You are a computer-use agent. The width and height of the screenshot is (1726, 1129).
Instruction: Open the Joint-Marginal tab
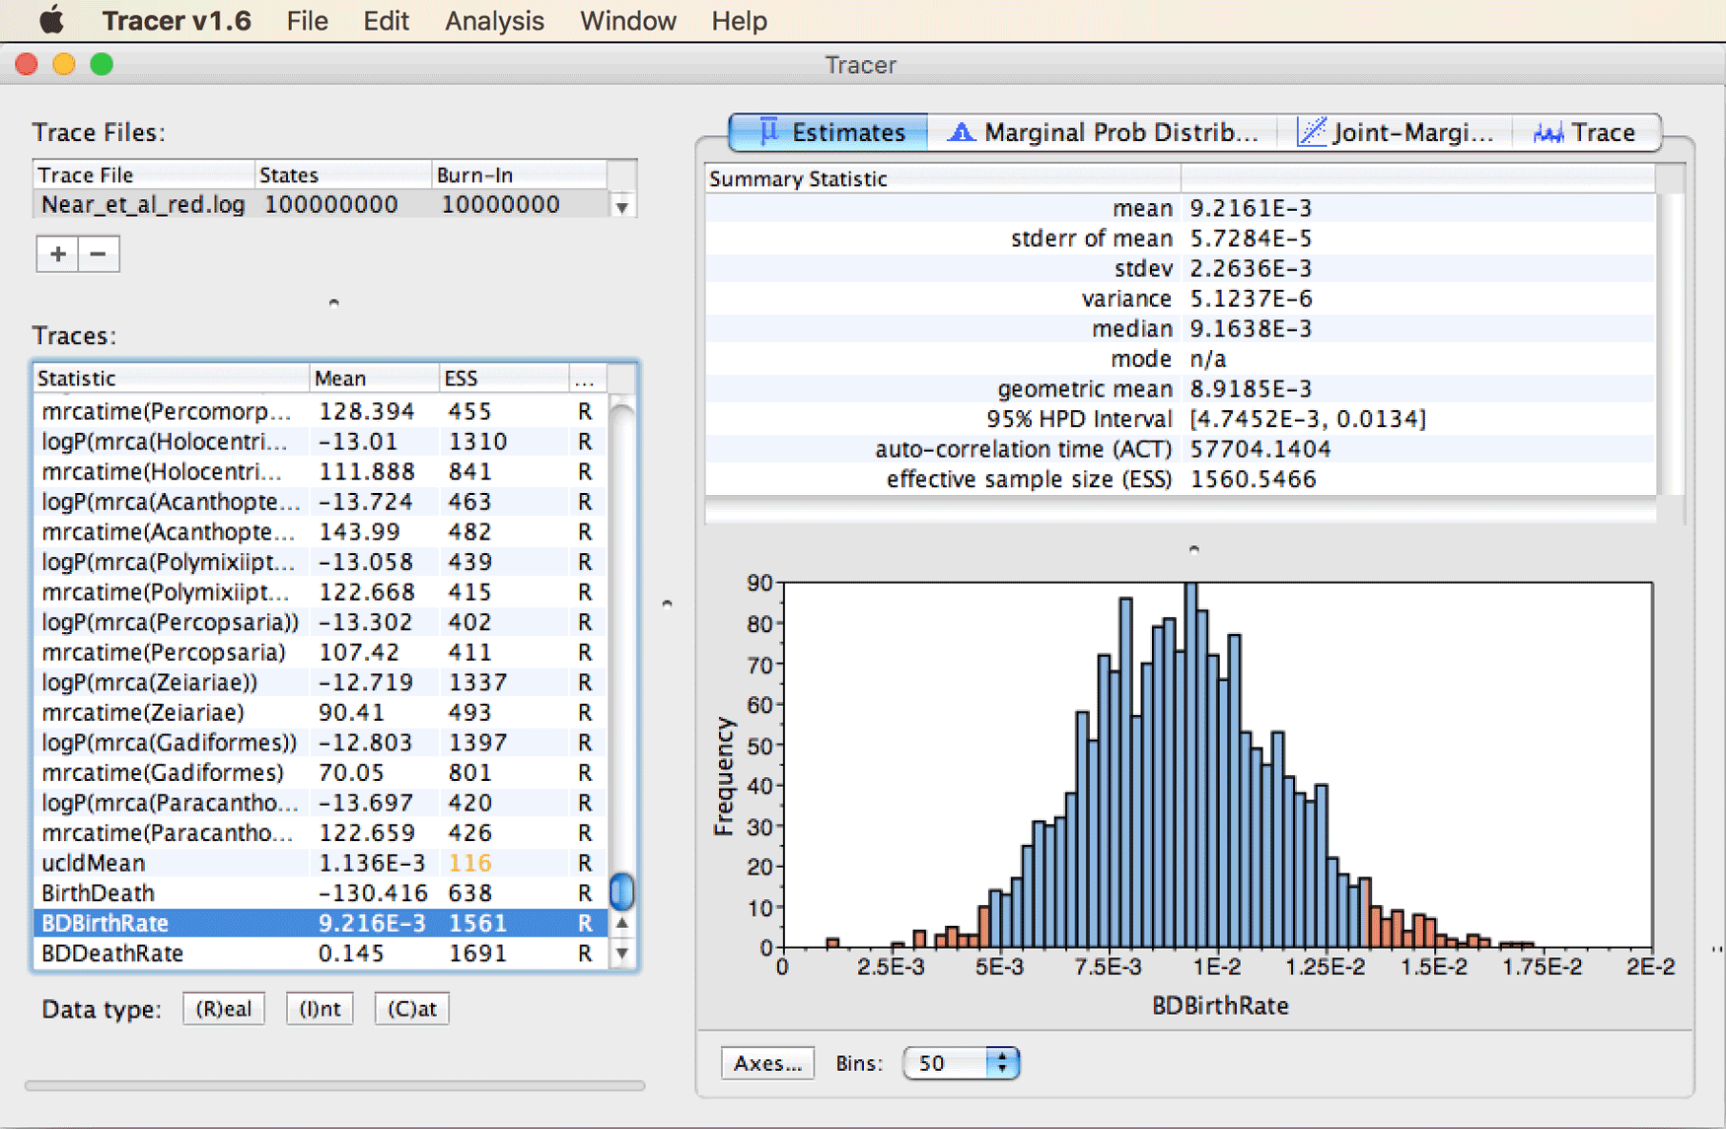pos(1395,132)
